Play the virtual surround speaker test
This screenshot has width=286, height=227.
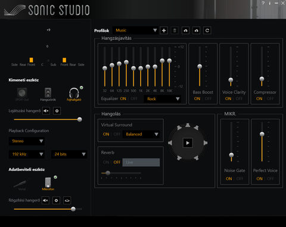tap(188, 143)
